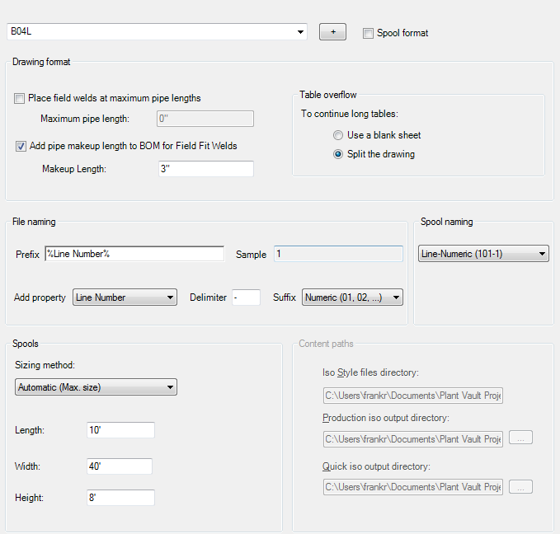
Task: Uncheck Add pipe makeup length to BOM
Action: click(x=21, y=147)
